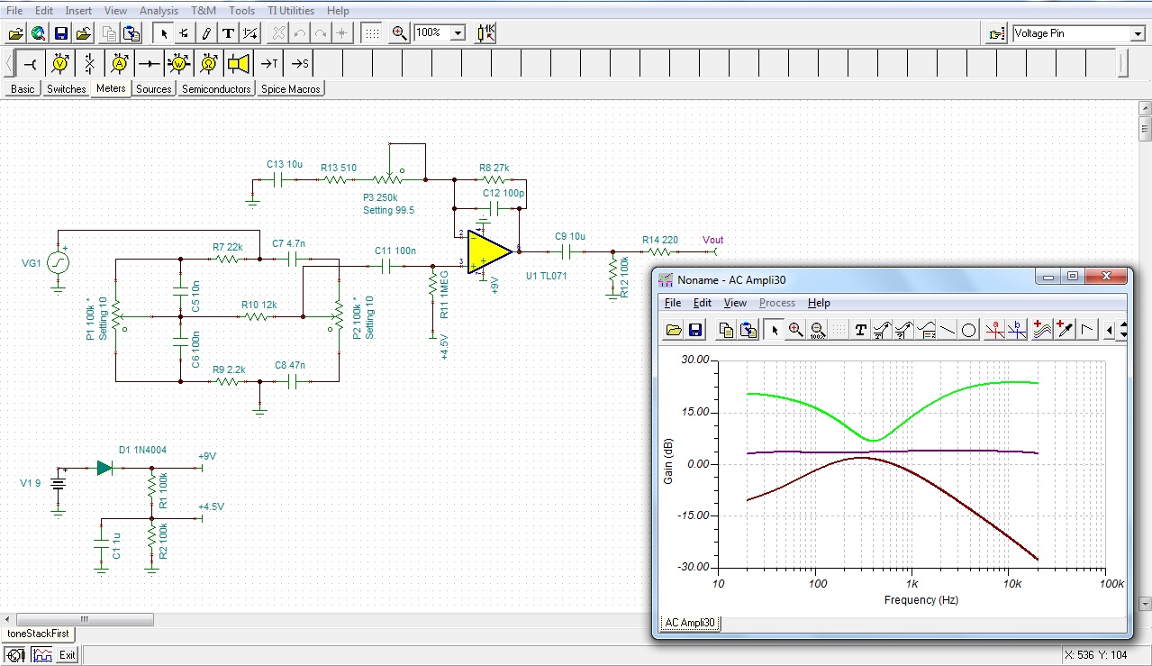1152x666 pixels.
Task: Open the Analysis menu
Action: click(x=159, y=11)
